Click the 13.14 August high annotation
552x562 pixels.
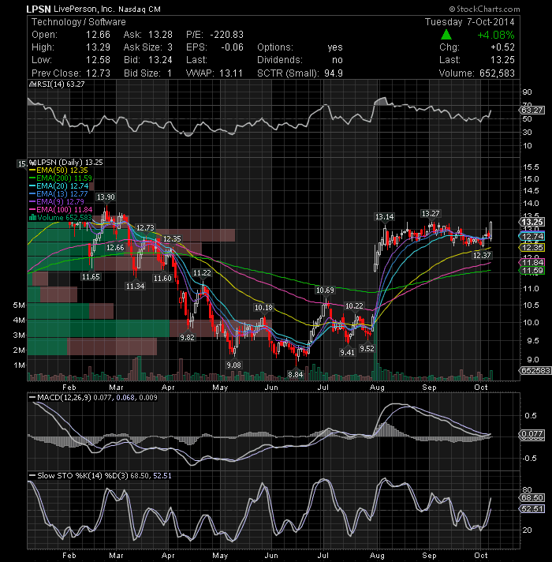point(385,216)
